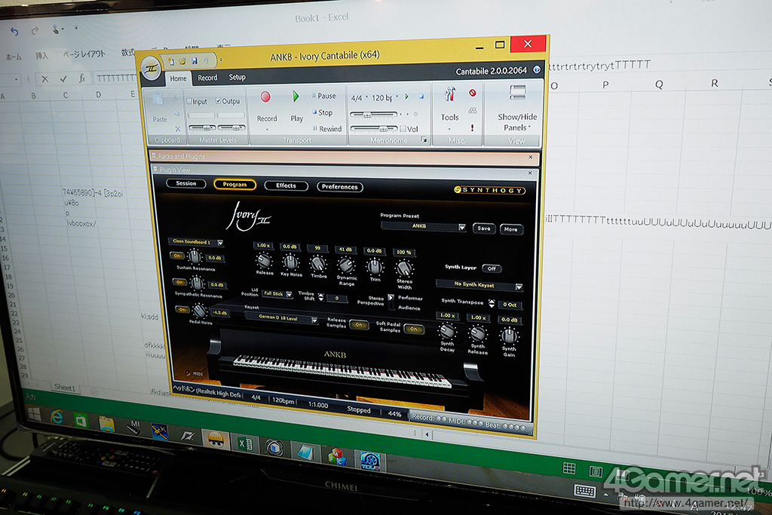Click the blue help icon beside Cantabile version
This screenshot has width=772, height=515.
click(537, 70)
